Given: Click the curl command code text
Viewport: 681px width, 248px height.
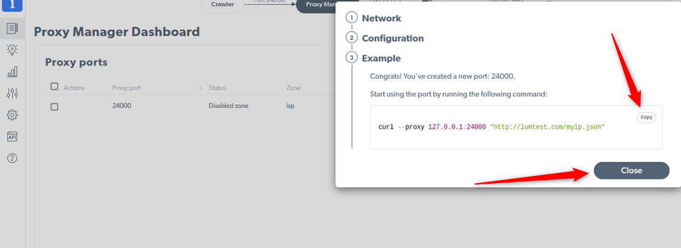Looking at the screenshot, I should [491, 127].
